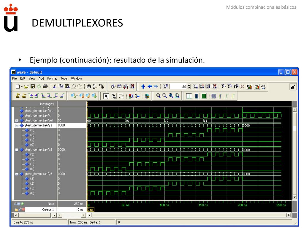
Task: Find the previous transition with the first edge arrow icon
Action: coord(31,96)
